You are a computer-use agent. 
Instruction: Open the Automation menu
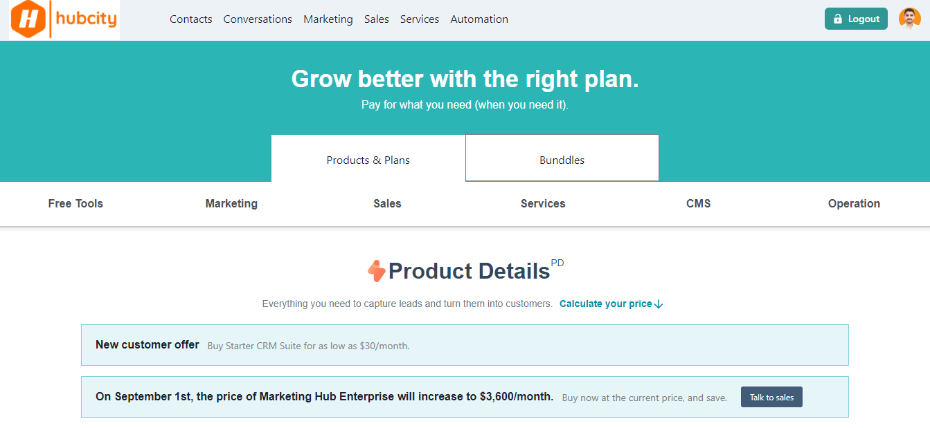click(479, 19)
